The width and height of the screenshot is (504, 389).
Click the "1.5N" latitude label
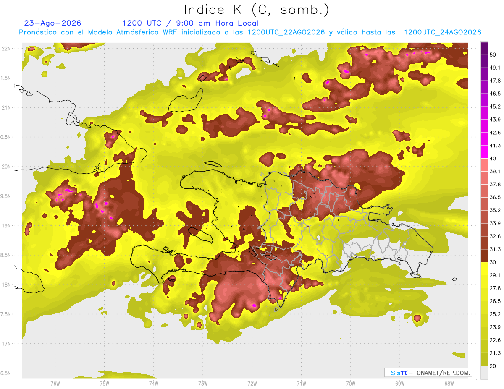click(x=6, y=78)
